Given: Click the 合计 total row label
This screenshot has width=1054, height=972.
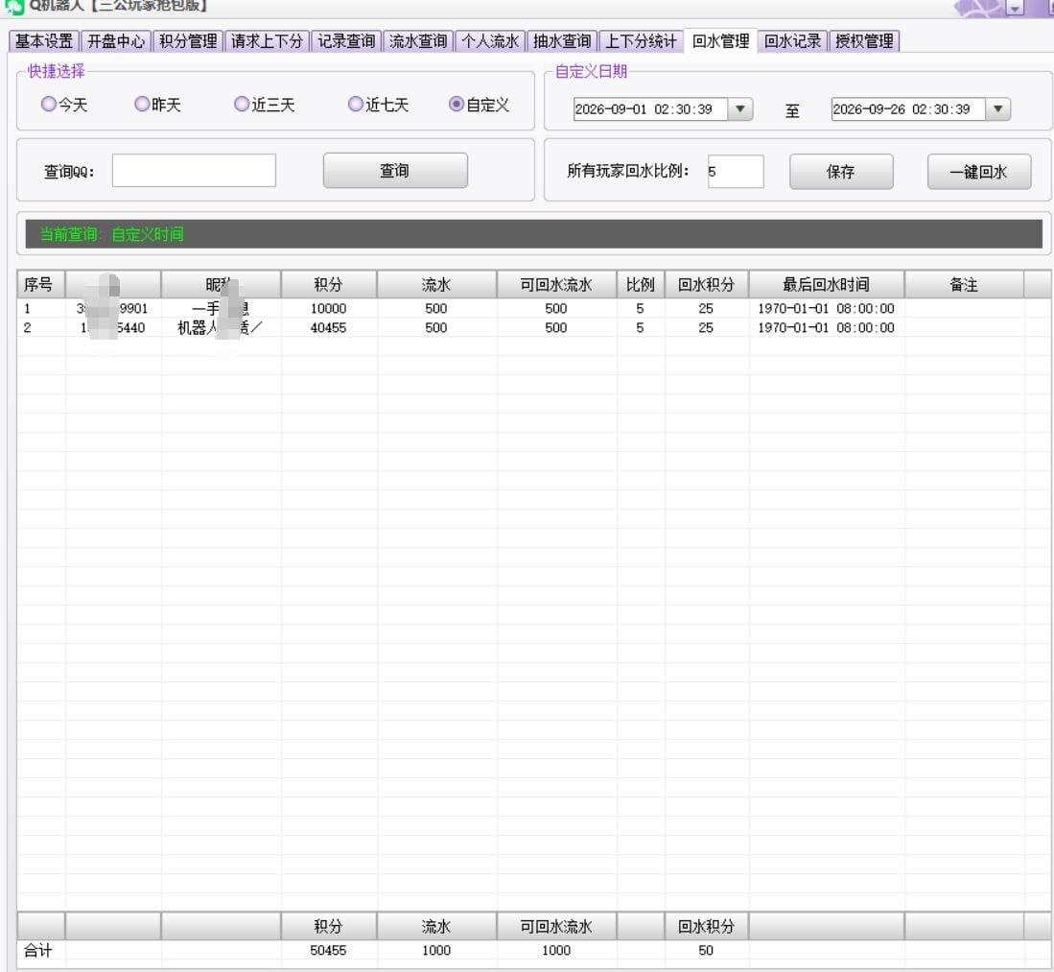Looking at the screenshot, I should (x=37, y=951).
